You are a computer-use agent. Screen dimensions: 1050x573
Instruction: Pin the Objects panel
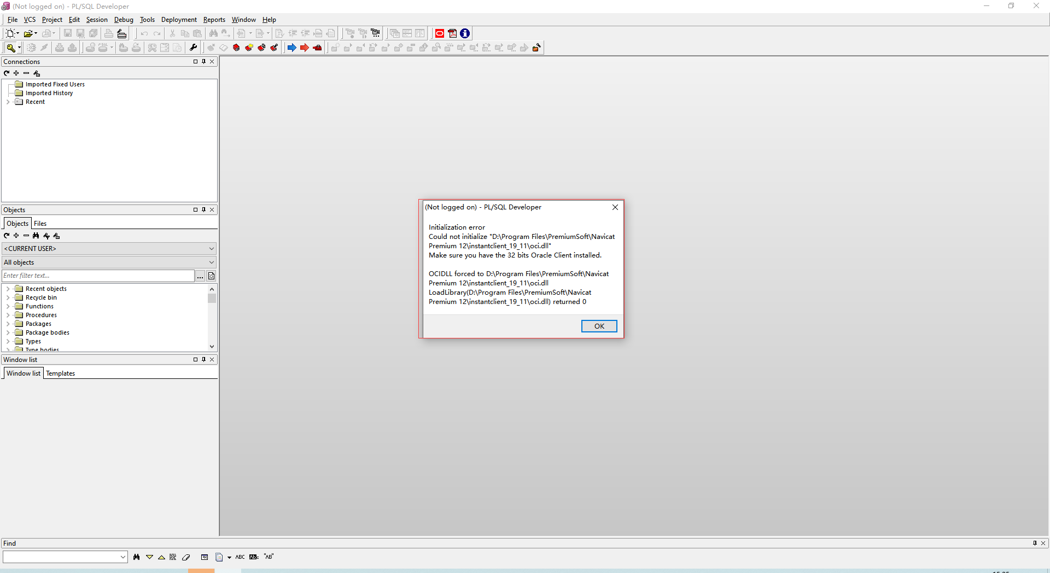coord(203,210)
